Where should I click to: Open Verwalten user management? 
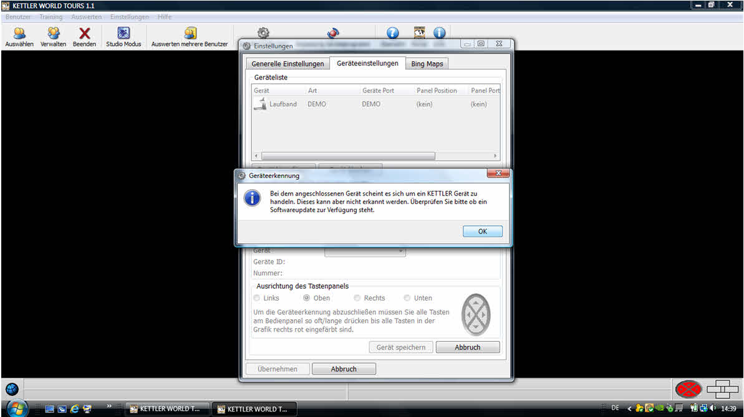[x=53, y=37]
